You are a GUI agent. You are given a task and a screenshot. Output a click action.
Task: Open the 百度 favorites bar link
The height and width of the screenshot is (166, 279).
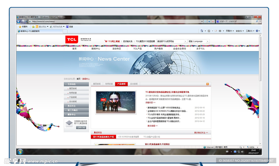(69, 27)
